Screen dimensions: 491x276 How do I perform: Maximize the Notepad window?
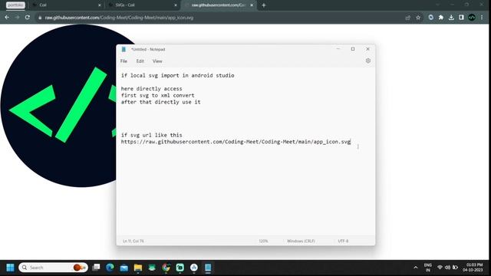point(353,49)
